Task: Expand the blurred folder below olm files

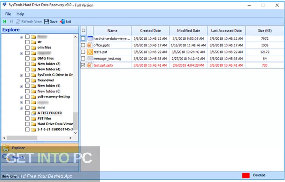Action: tap(21, 54)
